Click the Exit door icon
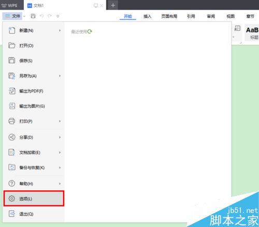The image size is (259, 227). [x=12, y=214]
